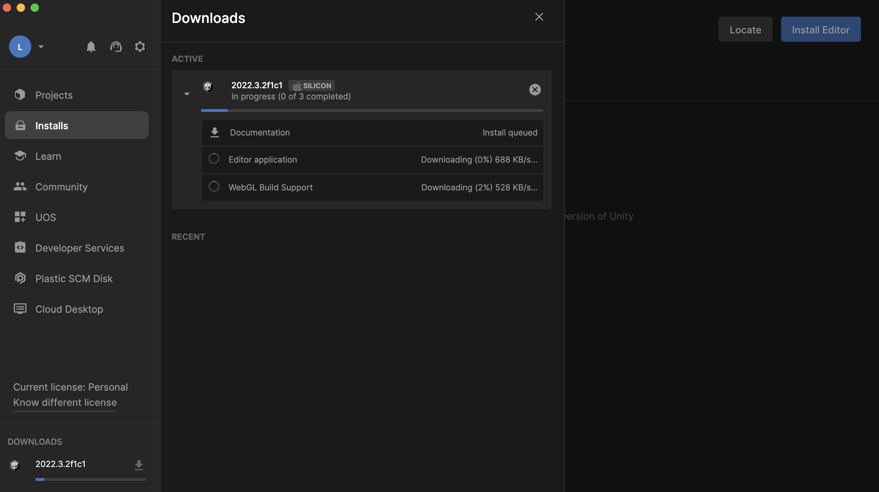
Task: Click the Install Editor button
Action: tap(821, 30)
